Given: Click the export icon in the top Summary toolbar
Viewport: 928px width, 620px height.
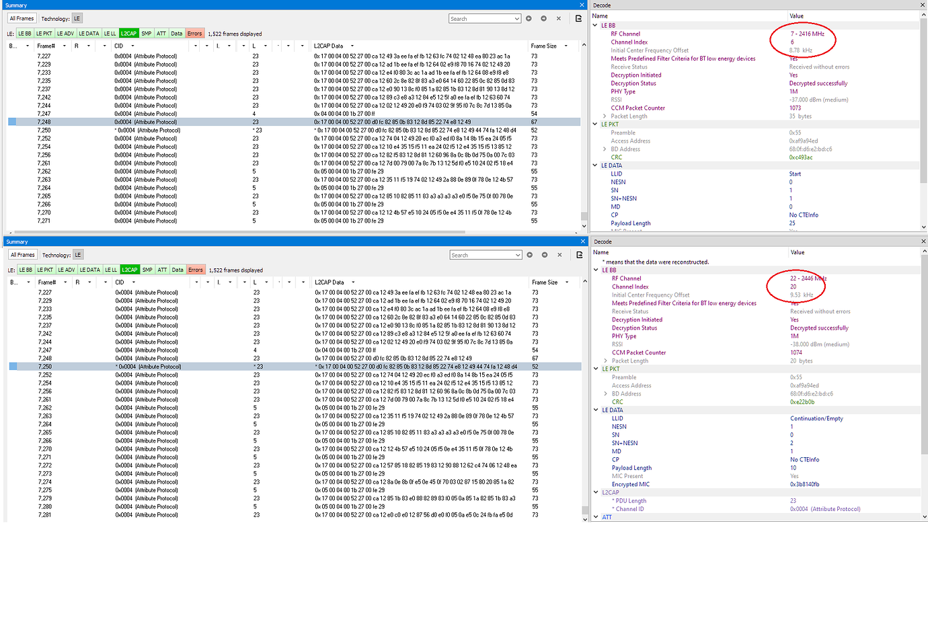Looking at the screenshot, I should pyautogui.click(x=578, y=18).
